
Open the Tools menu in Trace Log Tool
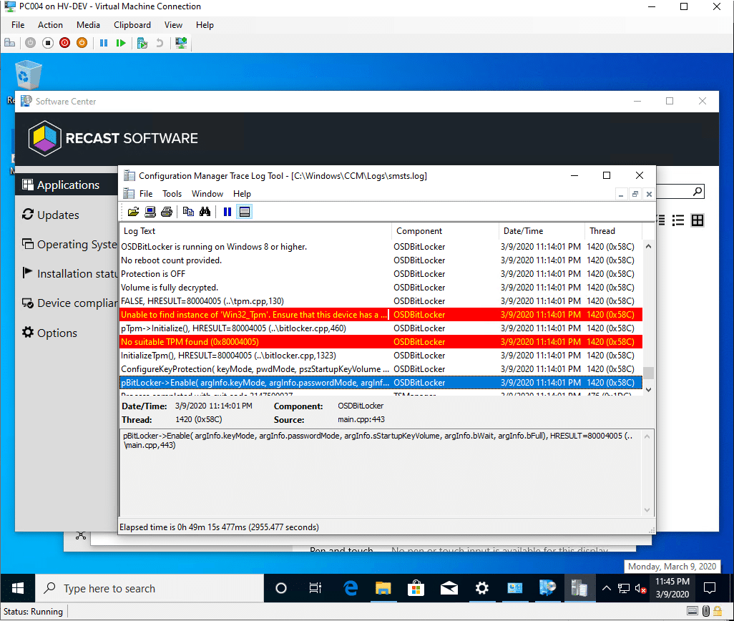(172, 193)
